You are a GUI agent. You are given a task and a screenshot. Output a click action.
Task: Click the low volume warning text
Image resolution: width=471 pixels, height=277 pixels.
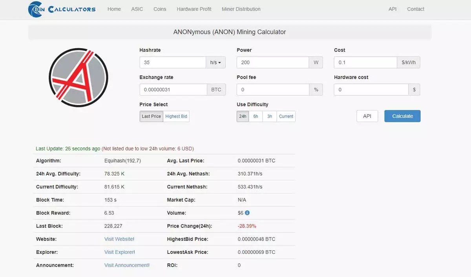pos(148,149)
